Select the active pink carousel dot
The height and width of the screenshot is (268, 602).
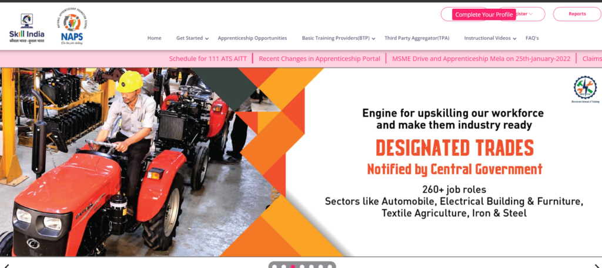[293, 266]
